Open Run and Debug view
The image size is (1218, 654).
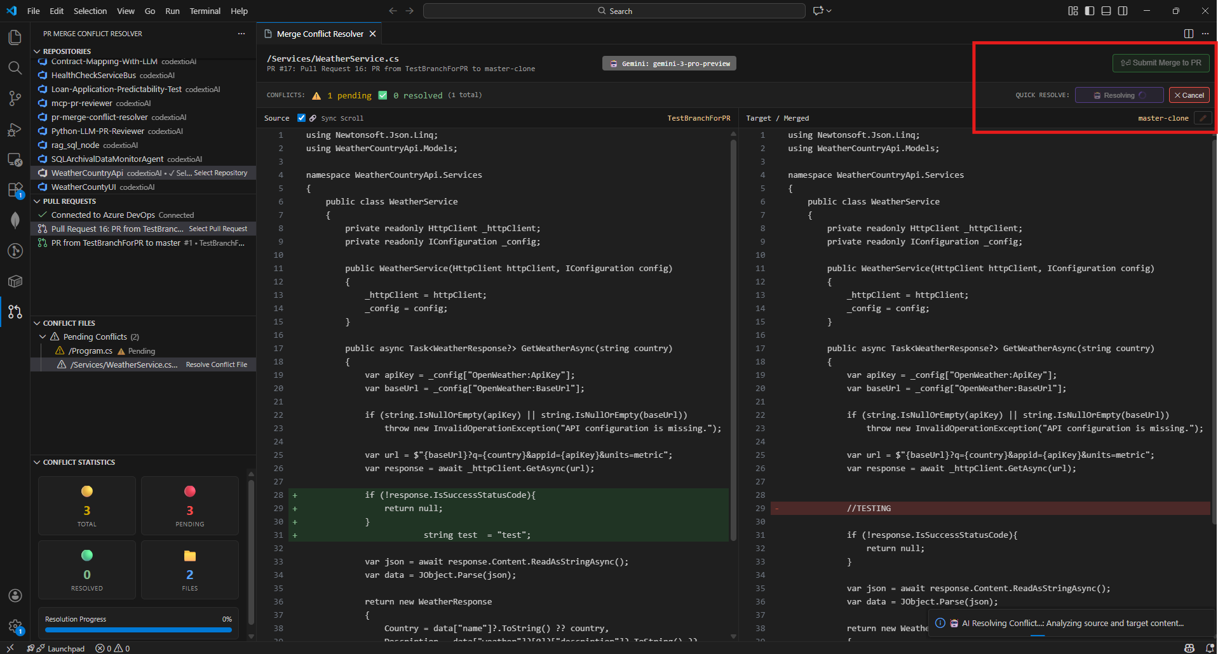(15, 129)
